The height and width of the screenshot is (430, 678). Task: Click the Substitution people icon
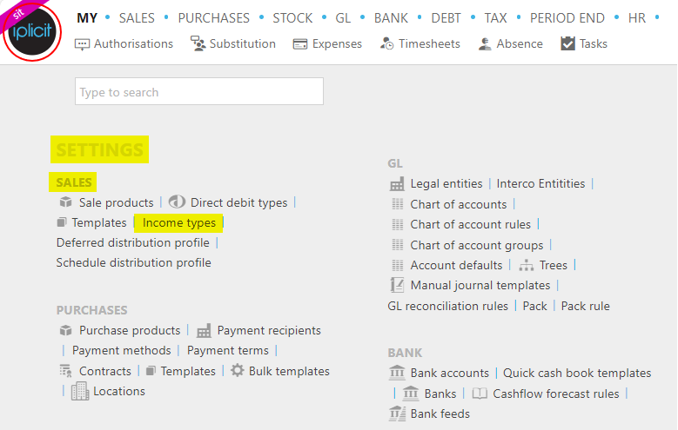point(198,43)
